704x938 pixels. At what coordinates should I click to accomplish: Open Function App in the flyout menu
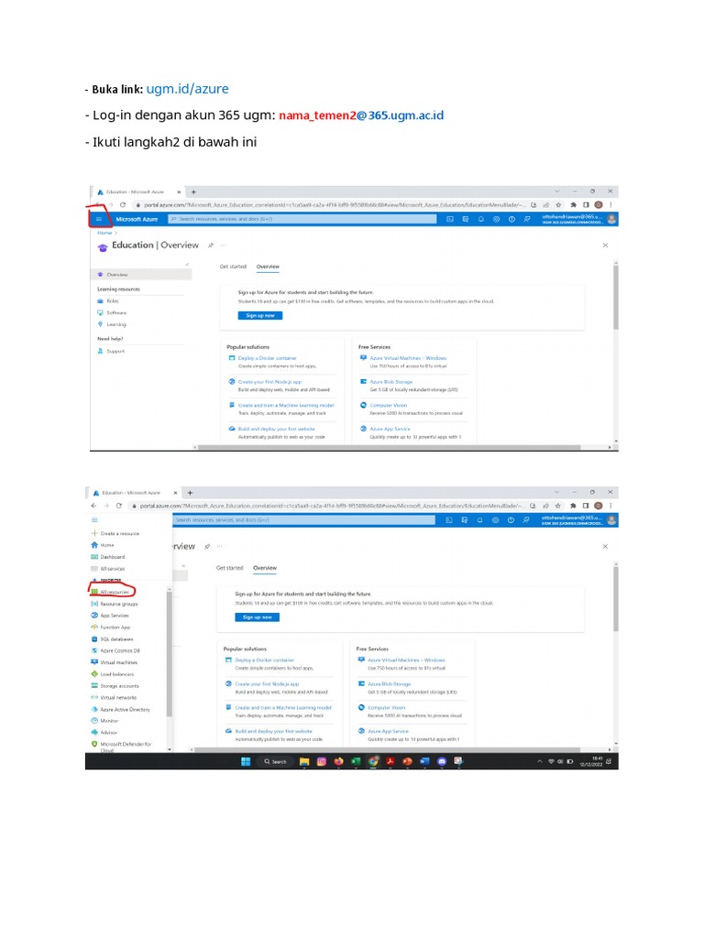point(115,627)
